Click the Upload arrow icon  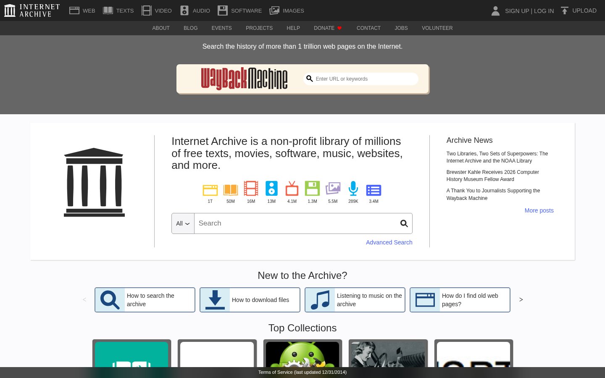(x=565, y=10)
